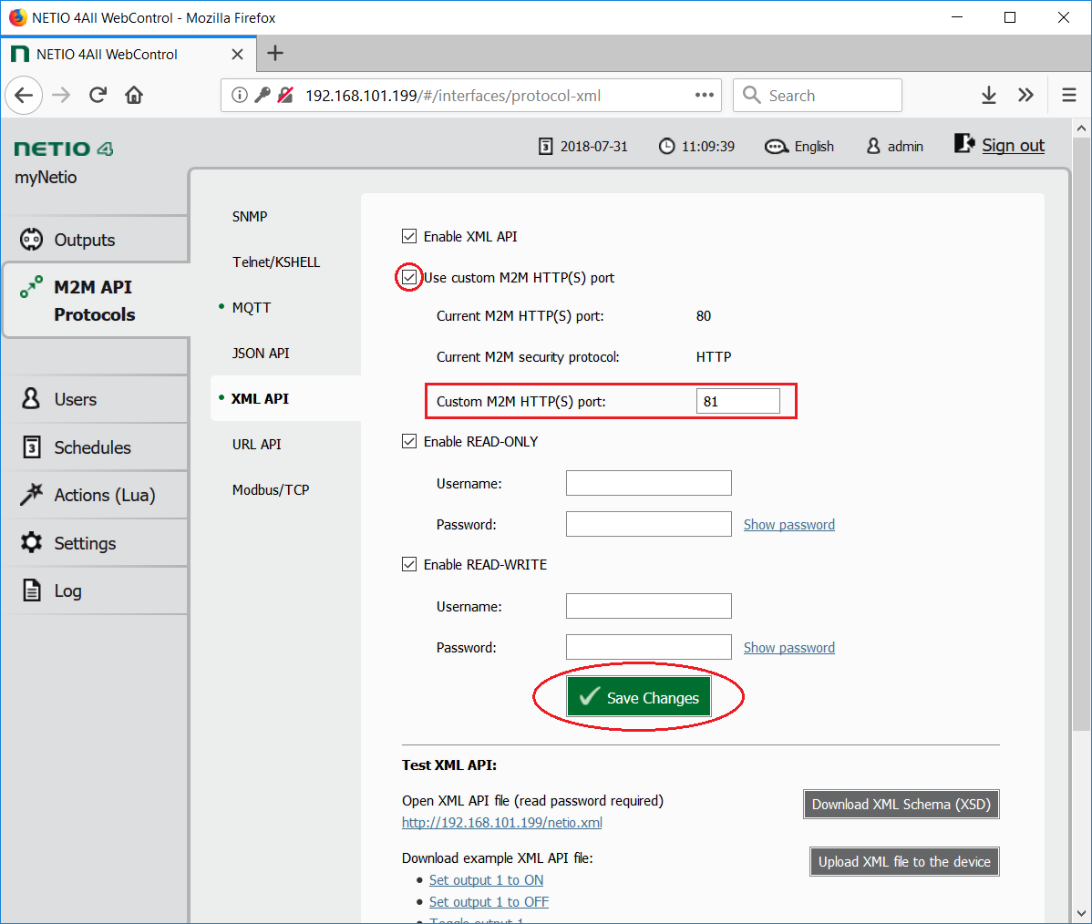
Task: Click scrollbar up arrow
Action: tap(1081, 128)
